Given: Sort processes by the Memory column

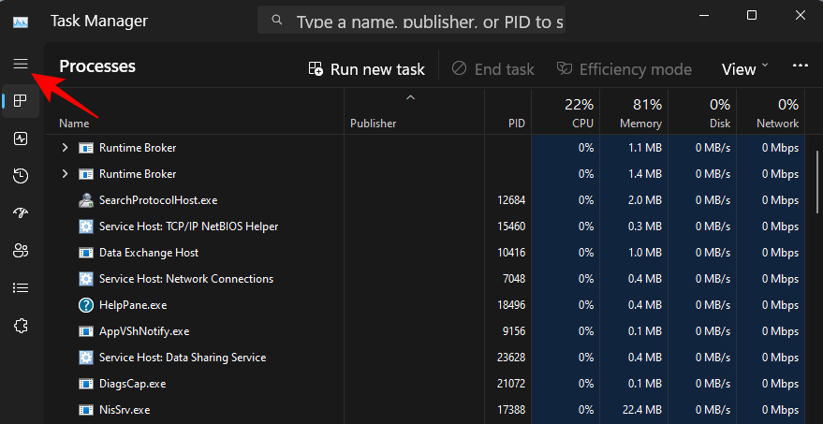Looking at the screenshot, I should pos(635,113).
